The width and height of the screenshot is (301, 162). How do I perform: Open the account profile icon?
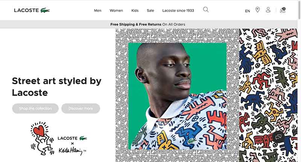(268, 10)
